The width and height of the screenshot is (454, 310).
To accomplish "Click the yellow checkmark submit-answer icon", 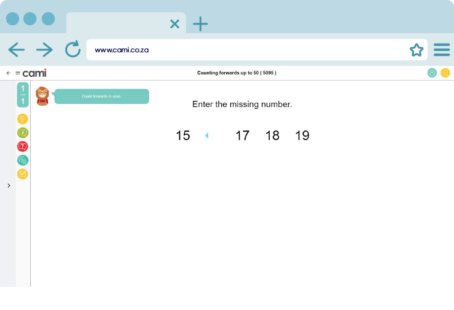I will pyautogui.click(x=23, y=174).
